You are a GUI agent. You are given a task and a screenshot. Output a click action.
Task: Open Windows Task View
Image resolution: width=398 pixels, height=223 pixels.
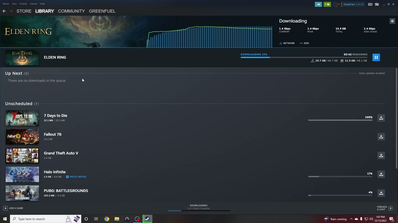(x=96, y=219)
